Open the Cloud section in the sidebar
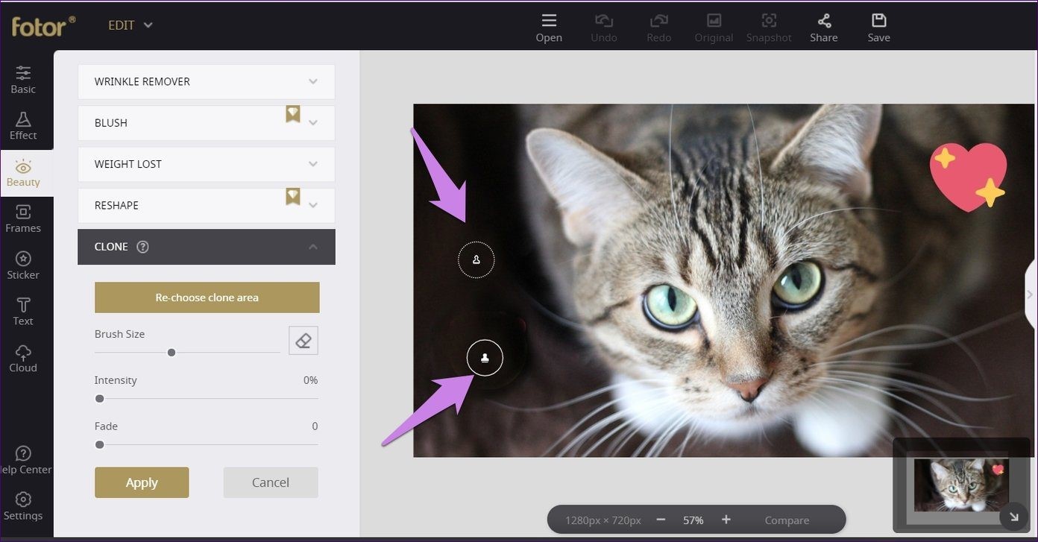The width and height of the screenshot is (1038, 542). [23, 359]
